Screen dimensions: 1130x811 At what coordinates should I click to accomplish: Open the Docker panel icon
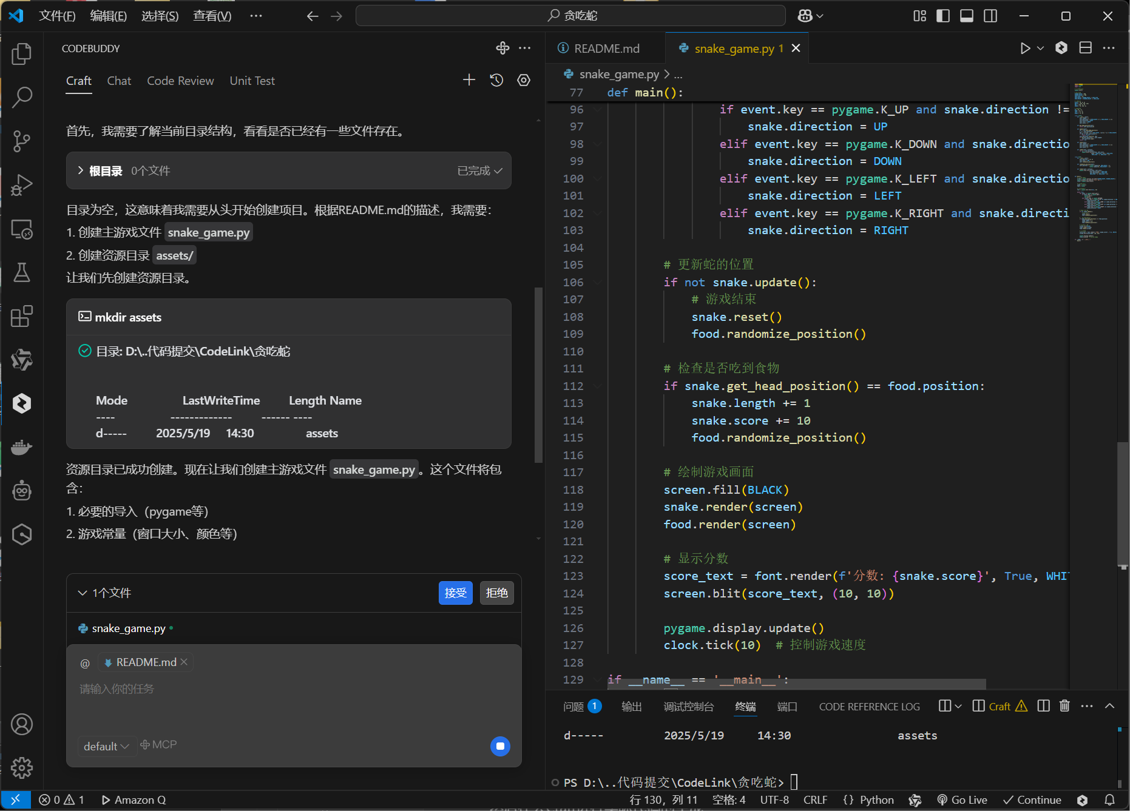(x=22, y=448)
